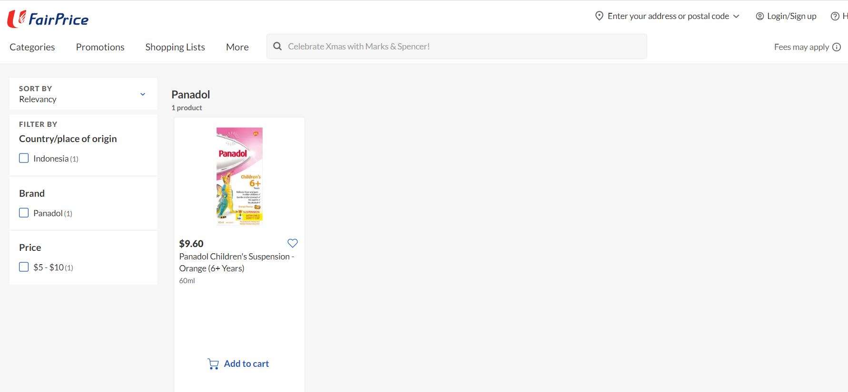Open the More menu
This screenshot has width=848, height=392.
237,47
